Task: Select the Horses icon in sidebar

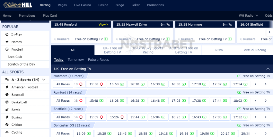Action: coord(7,42)
